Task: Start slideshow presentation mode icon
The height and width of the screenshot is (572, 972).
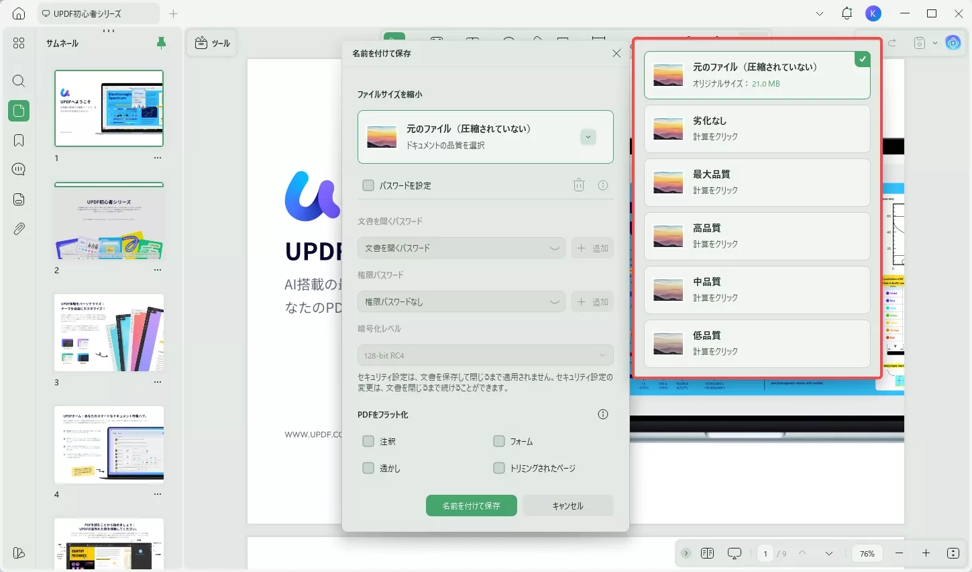Action: (x=735, y=553)
